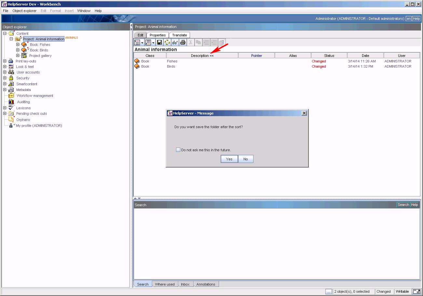Click the Orphans tree icon
This screenshot has height=296, width=423.
tap(11, 119)
